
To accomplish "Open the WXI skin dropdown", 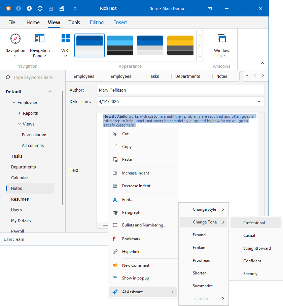I will (x=66, y=46).
